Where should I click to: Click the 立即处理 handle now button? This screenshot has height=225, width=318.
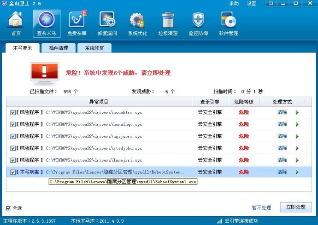[x=296, y=207]
